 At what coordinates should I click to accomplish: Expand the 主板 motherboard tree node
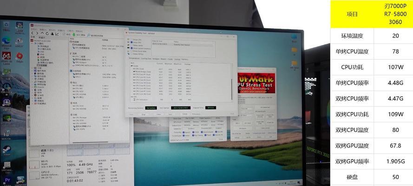(x=32, y=68)
